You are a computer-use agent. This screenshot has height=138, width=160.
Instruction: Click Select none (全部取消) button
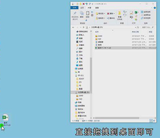pyautogui.click(x=146, y=15)
